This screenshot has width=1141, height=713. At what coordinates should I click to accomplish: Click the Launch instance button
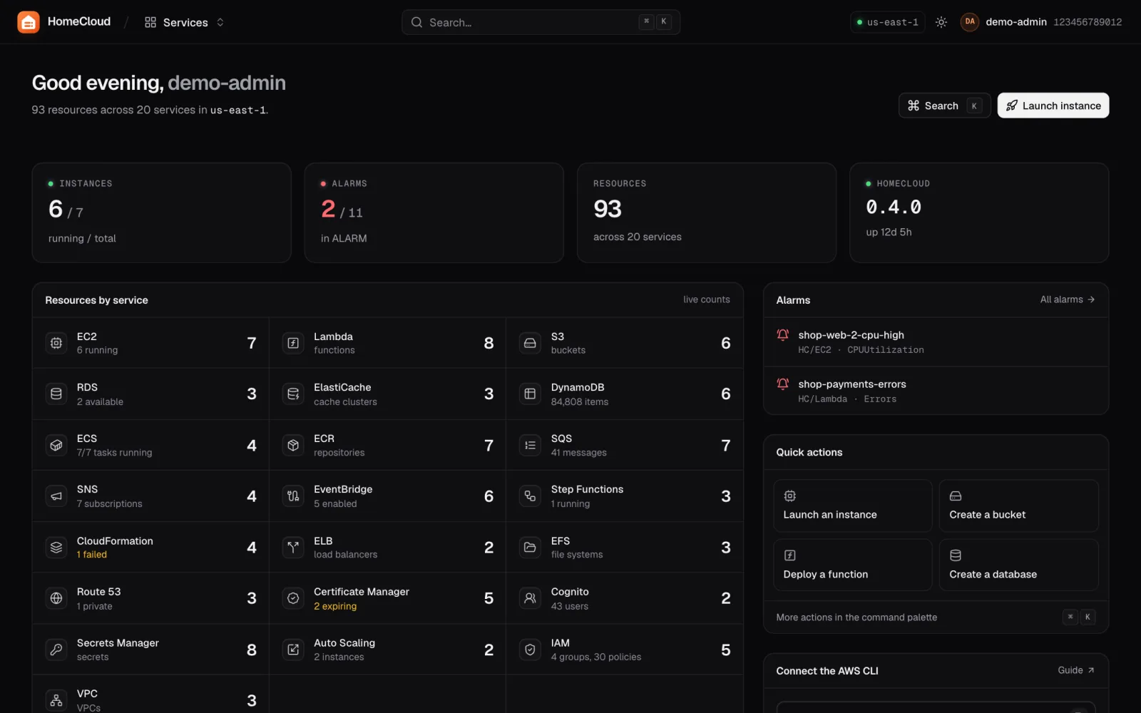click(x=1053, y=106)
